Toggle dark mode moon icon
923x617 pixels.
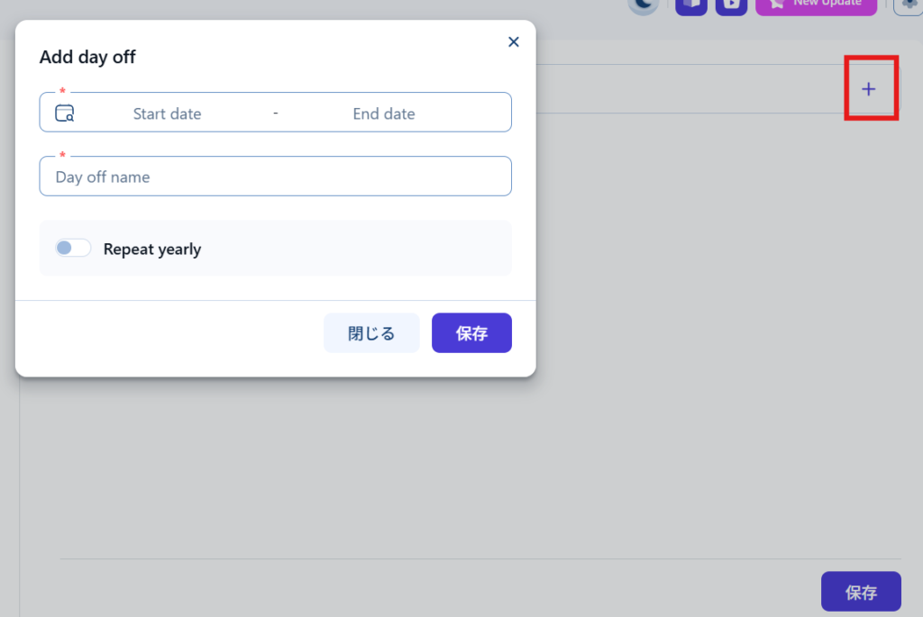click(644, 5)
